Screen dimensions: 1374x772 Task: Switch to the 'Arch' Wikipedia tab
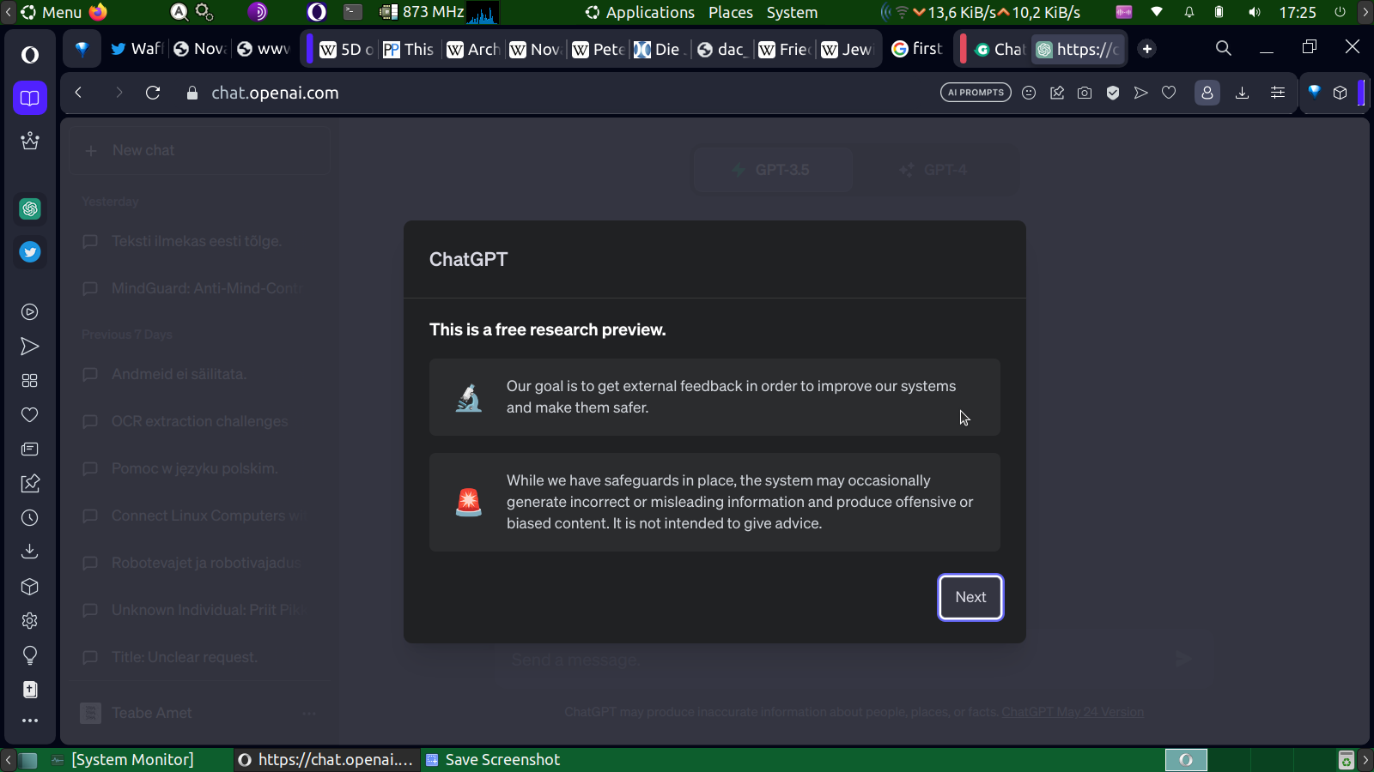pos(473,49)
